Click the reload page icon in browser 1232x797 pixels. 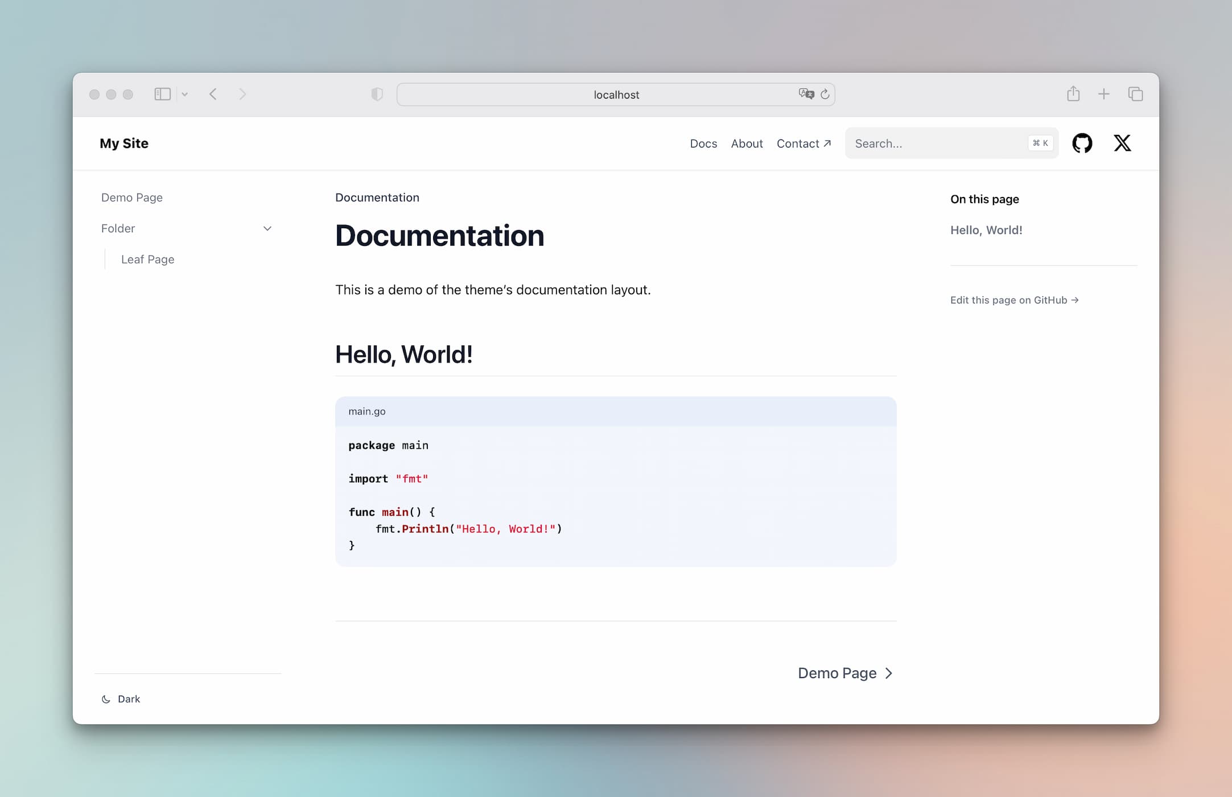point(825,93)
